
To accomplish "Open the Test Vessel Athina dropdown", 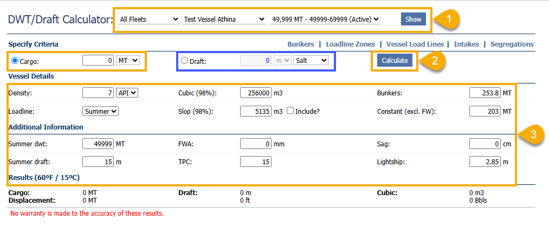I will [x=224, y=19].
